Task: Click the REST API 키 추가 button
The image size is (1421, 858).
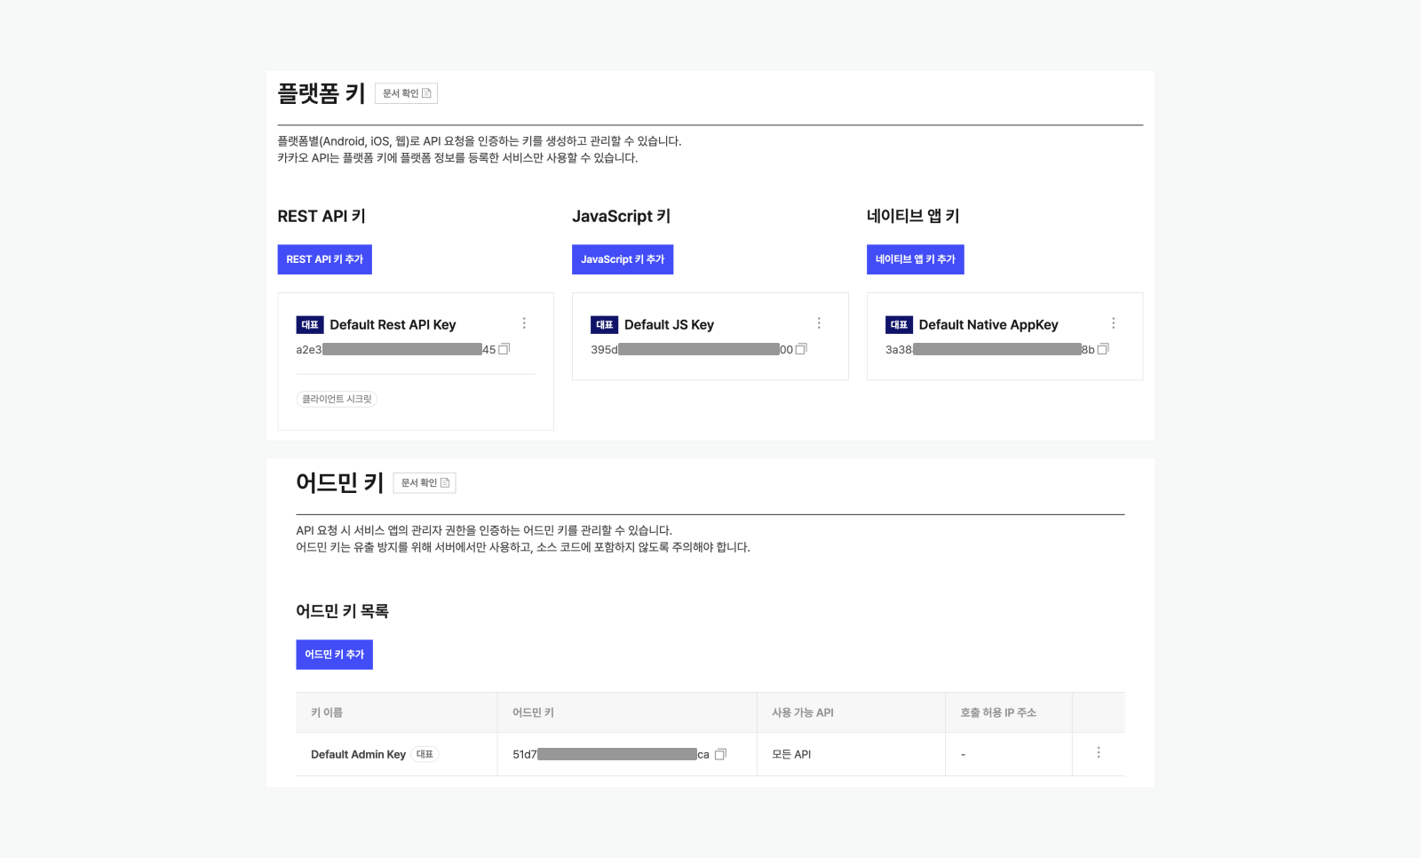Action: click(324, 258)
